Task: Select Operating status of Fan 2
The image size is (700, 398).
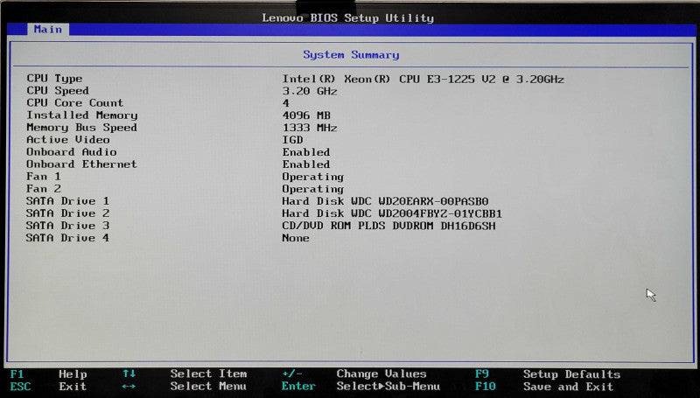Action: pos(312,190)
